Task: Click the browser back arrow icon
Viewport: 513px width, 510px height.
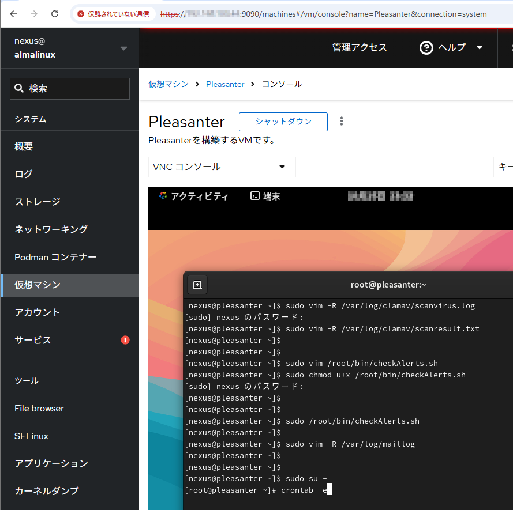Action: (x=14, y=14)
